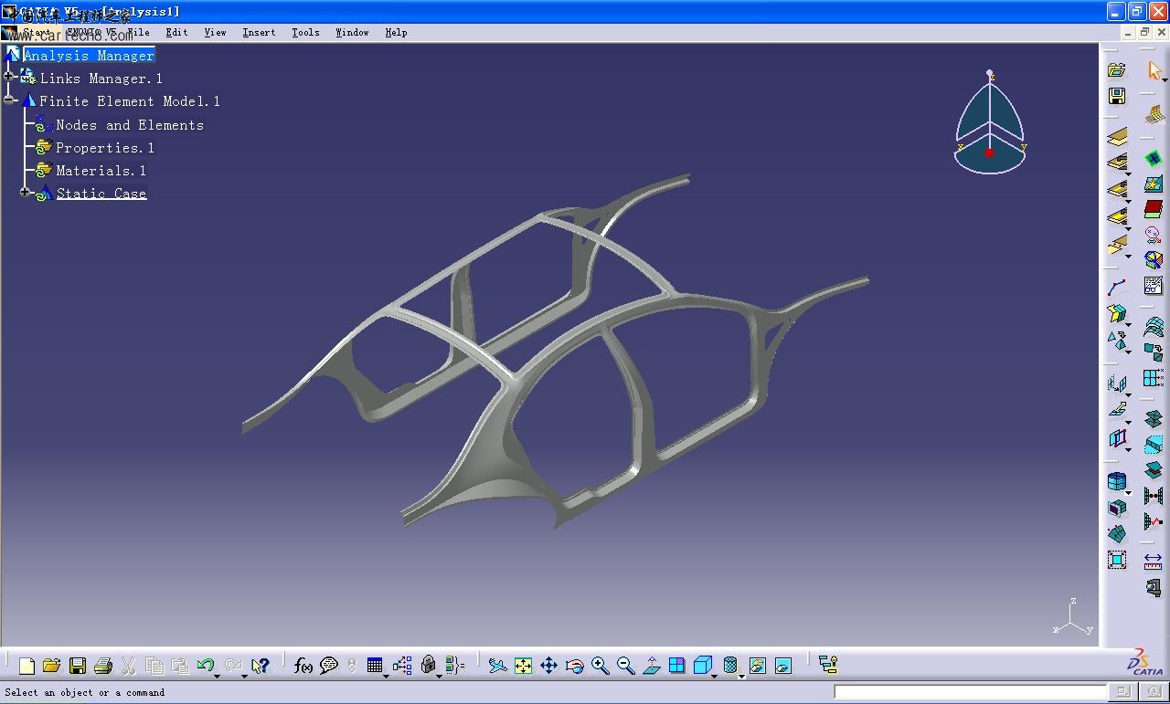Click the Rotate view icon

point(574,666)
